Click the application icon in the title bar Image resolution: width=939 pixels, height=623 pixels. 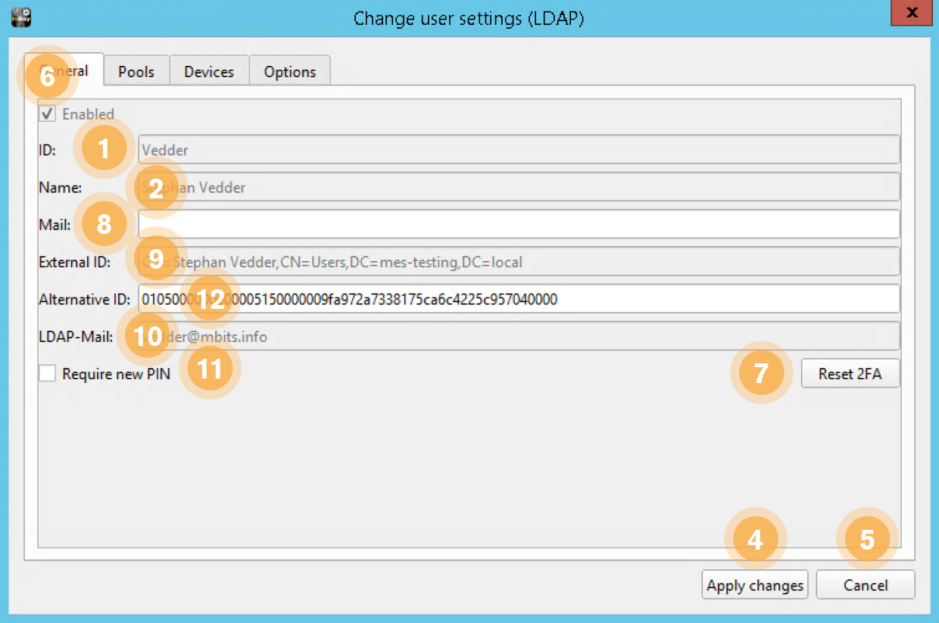[20, 17]
